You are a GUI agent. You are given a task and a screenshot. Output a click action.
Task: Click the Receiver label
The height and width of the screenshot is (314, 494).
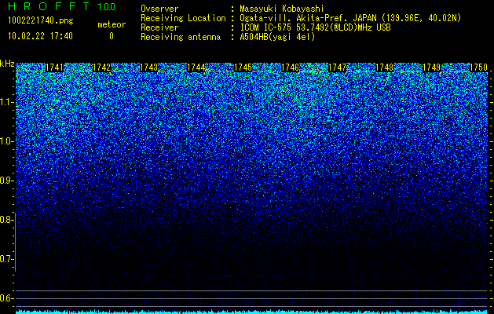click(159, 27)
